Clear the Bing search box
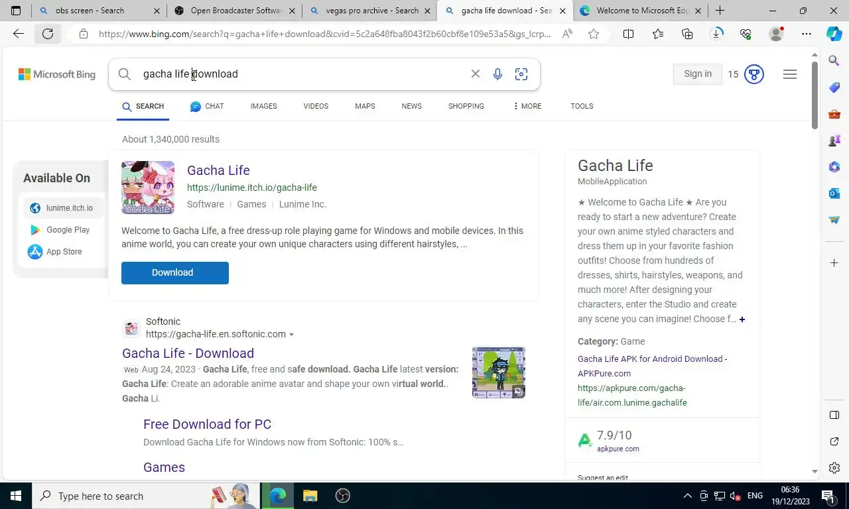The width and height of the screenshot is (849, 509). tap(475, 74)
